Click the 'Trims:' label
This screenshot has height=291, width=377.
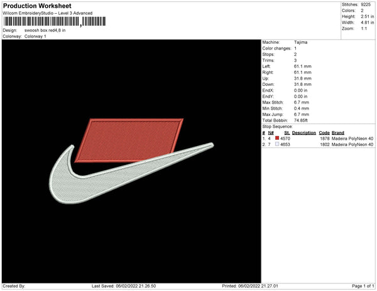[x=268, y=60]
